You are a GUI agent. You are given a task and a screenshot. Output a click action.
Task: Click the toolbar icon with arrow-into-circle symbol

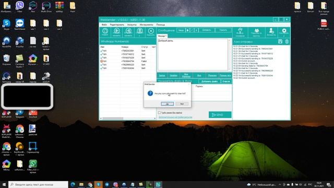coord(128,32)
